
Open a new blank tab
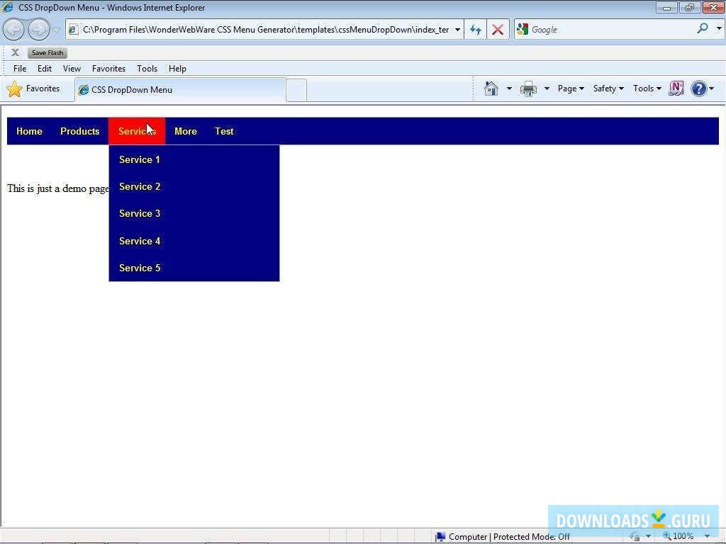click(x=296, y=90)
